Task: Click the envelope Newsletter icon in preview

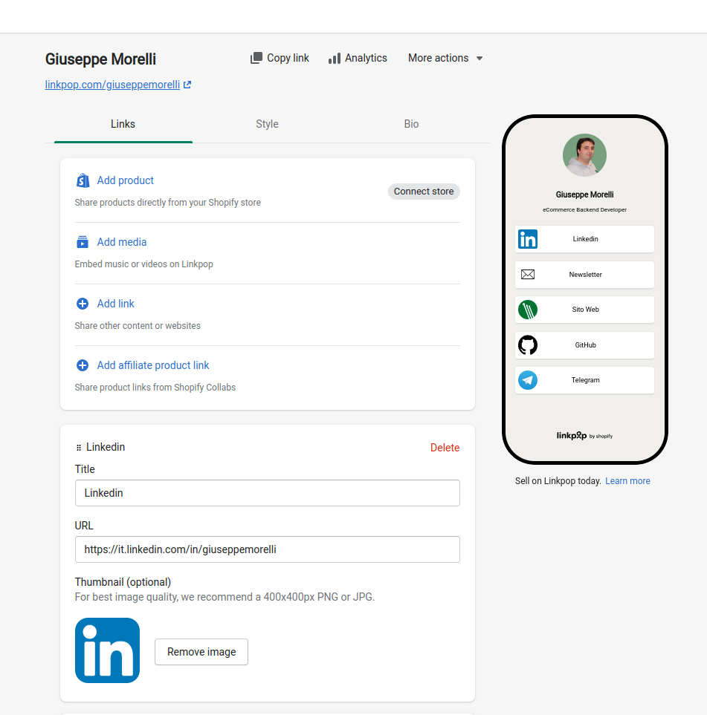Action: [528, 275]
